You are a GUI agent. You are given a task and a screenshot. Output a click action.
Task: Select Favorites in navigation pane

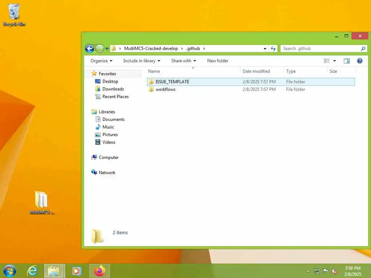coord(107,74)
